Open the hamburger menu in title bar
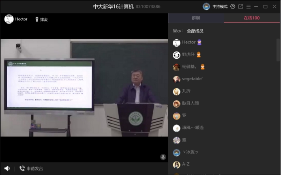Viewport: 281px width, 175px height. pos(248,6)
